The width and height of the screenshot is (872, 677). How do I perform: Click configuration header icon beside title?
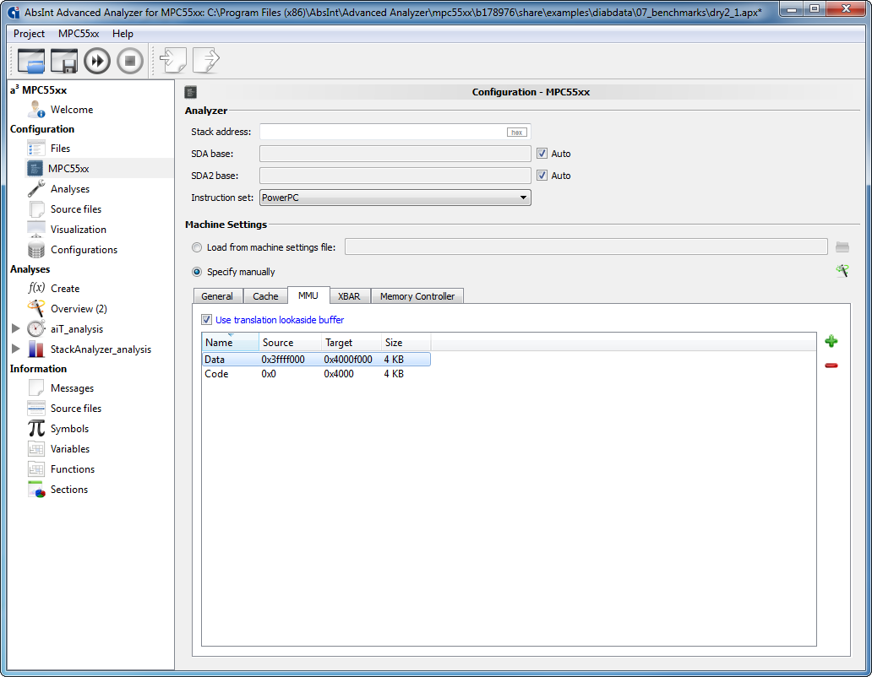pyautogui.click(x=190, y=92)
